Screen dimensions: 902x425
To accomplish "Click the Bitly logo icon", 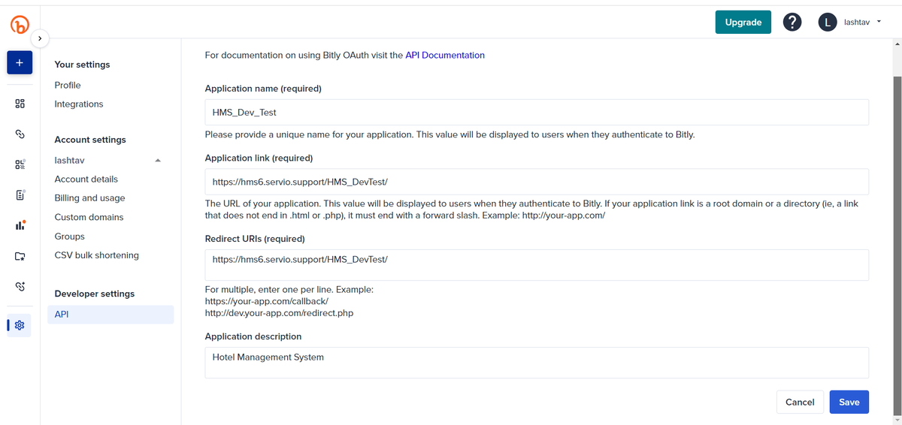I will (20, 25).
